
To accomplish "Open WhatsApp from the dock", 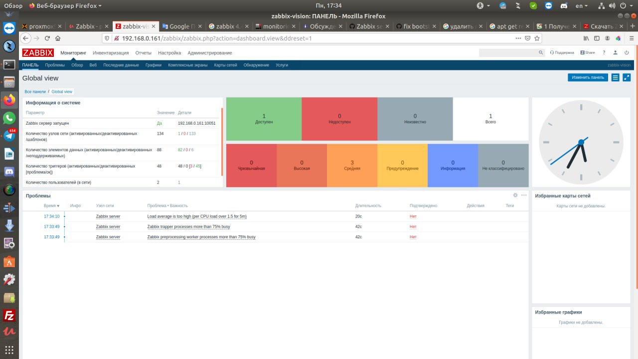I will click(9, 118).
